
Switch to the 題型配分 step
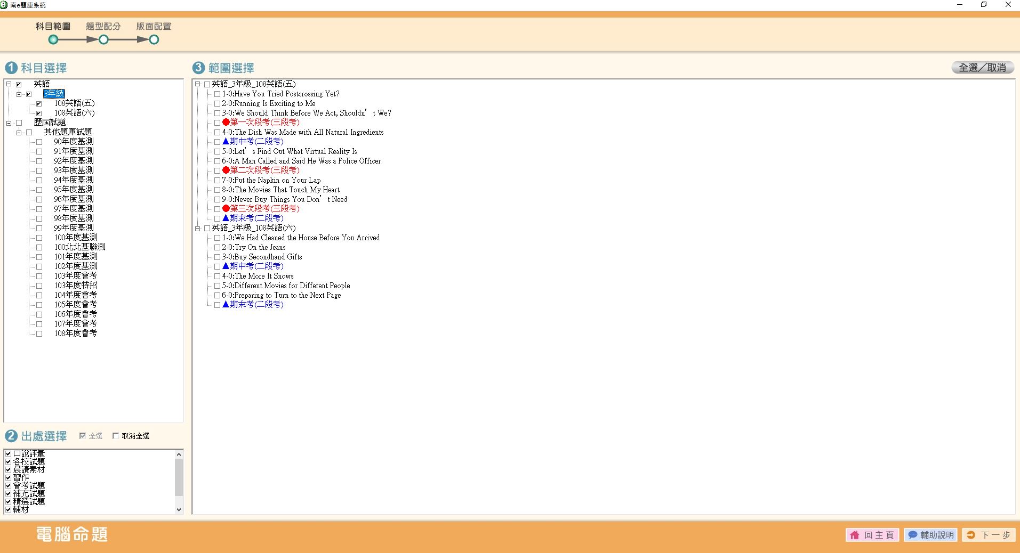(x=104, y=40)
